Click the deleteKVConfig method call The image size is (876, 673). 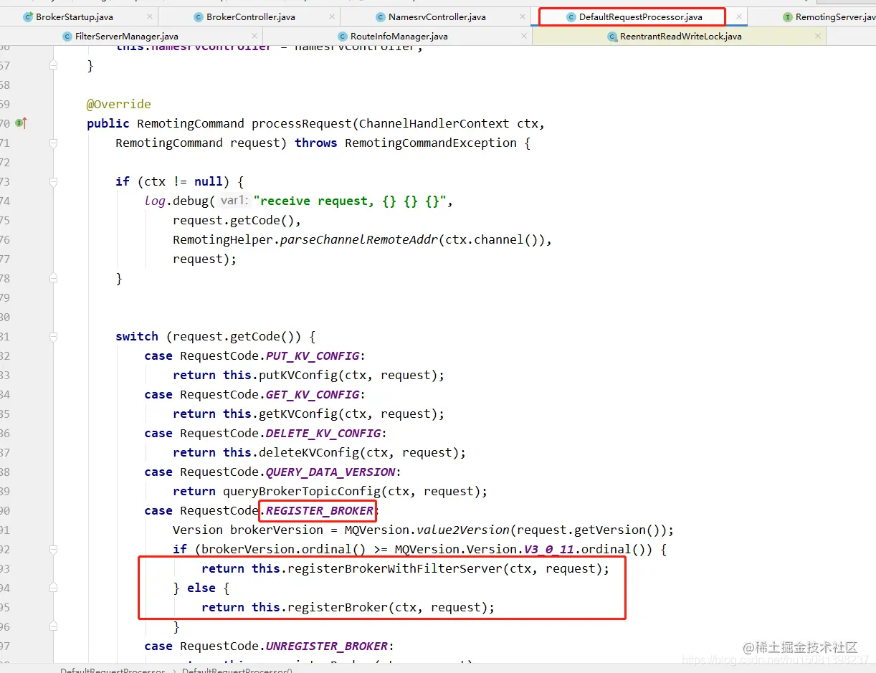coord(309,452)
